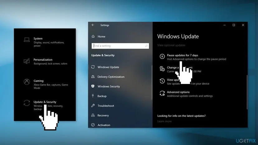
Task: Click the System laptop icon
Action: click(27, 40)
